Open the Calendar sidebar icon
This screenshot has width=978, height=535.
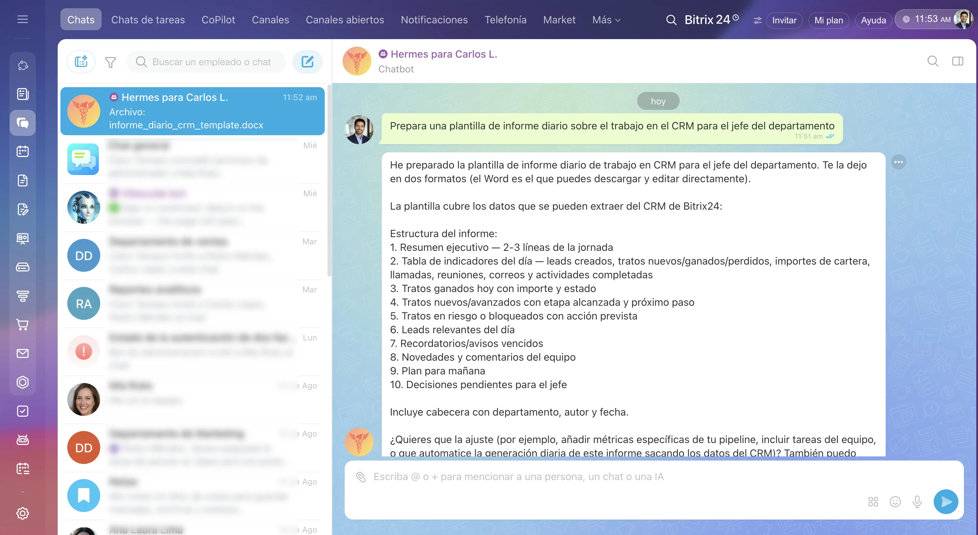pyautogui.click(x=22, y=151)
